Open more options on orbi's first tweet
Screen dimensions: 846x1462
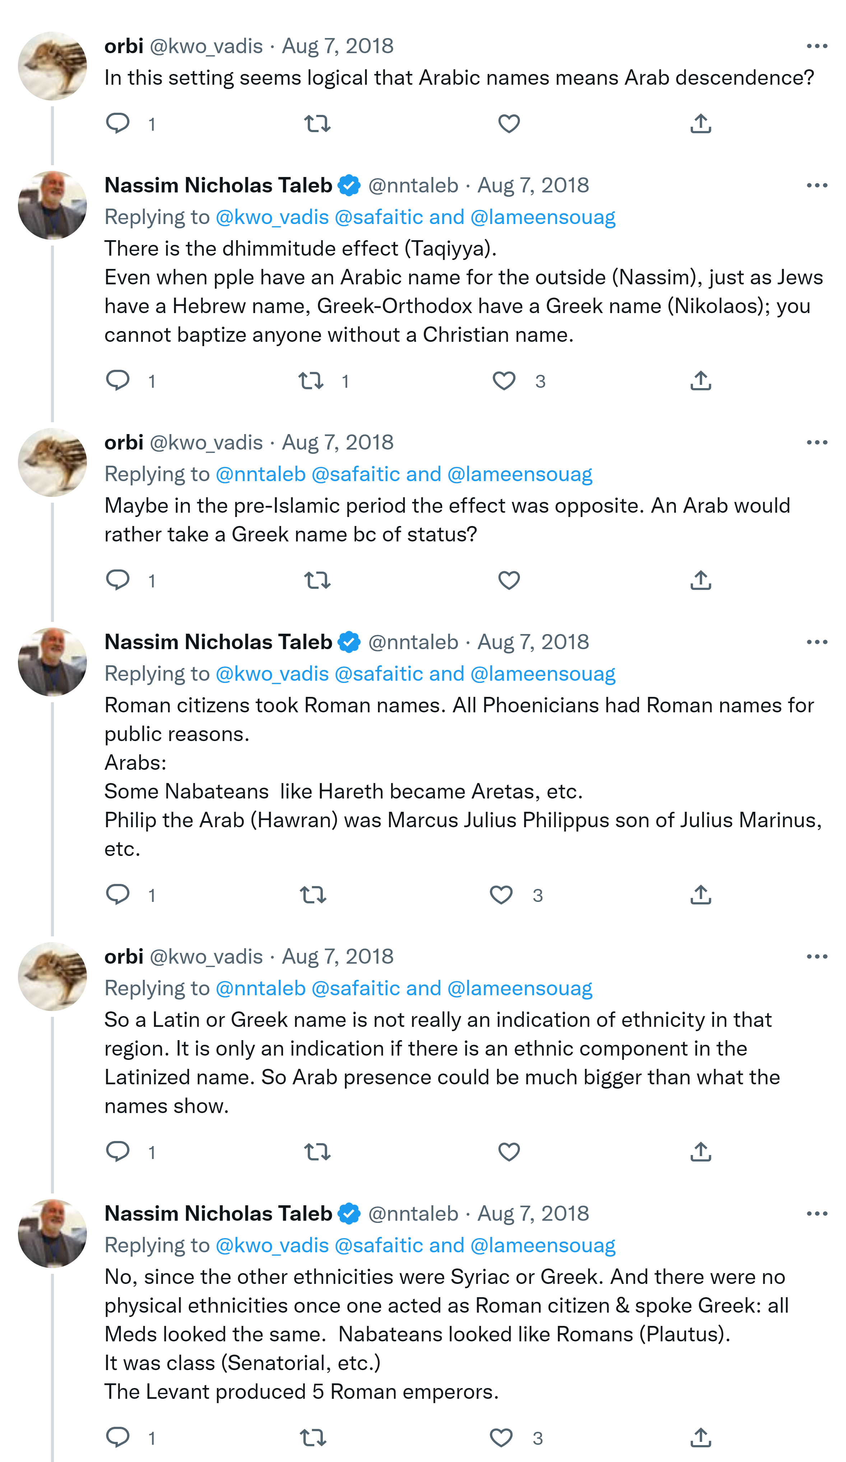coord(817,46)
